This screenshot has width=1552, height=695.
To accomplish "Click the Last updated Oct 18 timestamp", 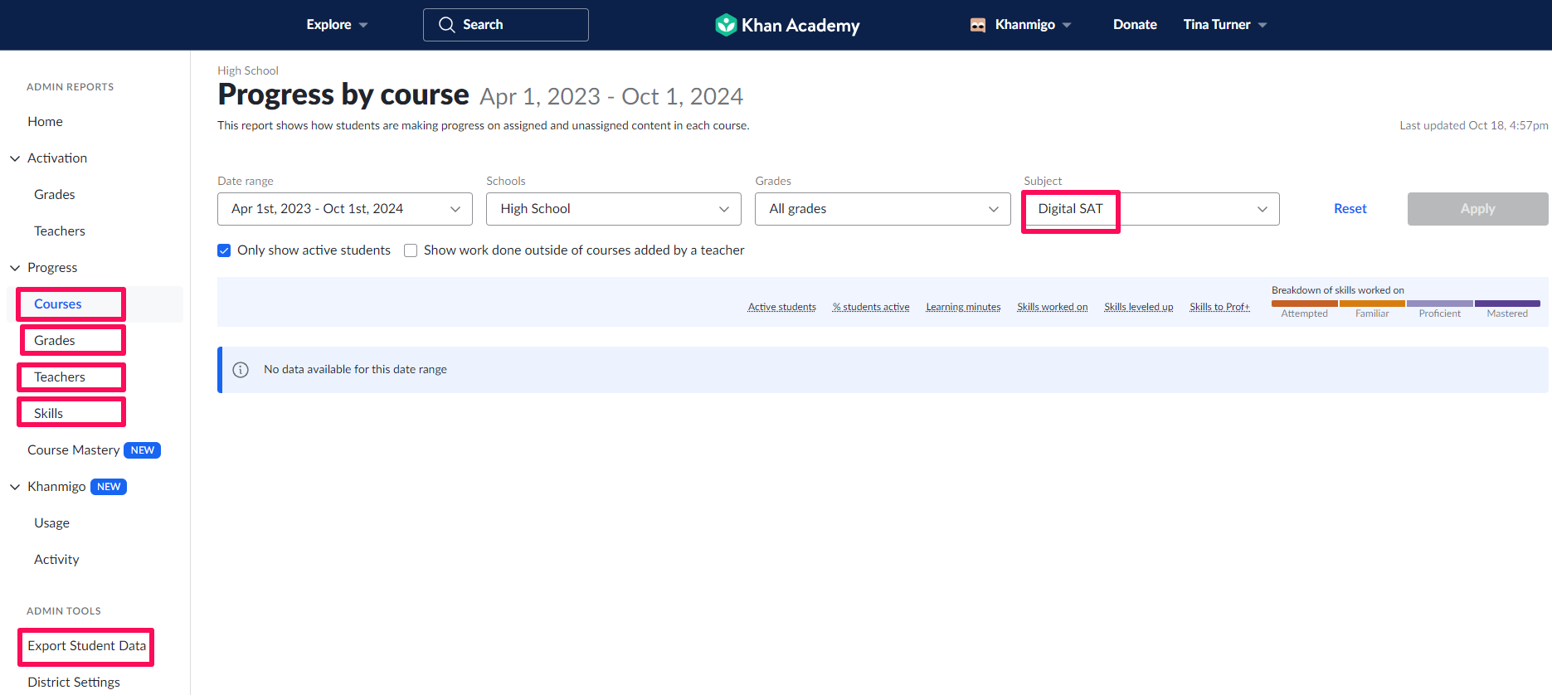I will (1474, 125).
